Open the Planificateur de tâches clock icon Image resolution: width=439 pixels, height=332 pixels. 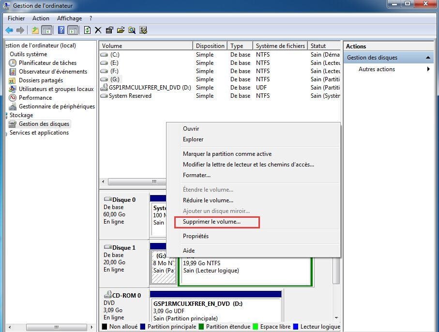coord(13,63)
